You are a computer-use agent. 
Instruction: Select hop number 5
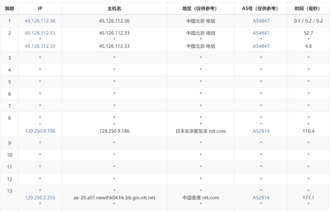click(x=9, y=82)
